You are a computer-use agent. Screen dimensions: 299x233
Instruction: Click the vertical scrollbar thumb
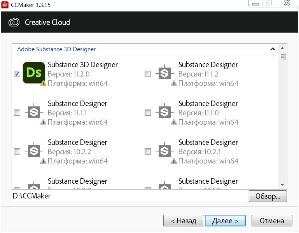[282, 56]
